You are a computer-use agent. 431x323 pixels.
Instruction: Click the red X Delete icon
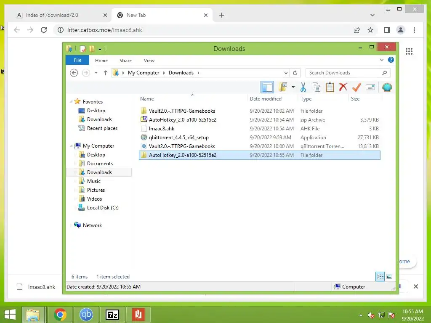click(x=343, y=87)
